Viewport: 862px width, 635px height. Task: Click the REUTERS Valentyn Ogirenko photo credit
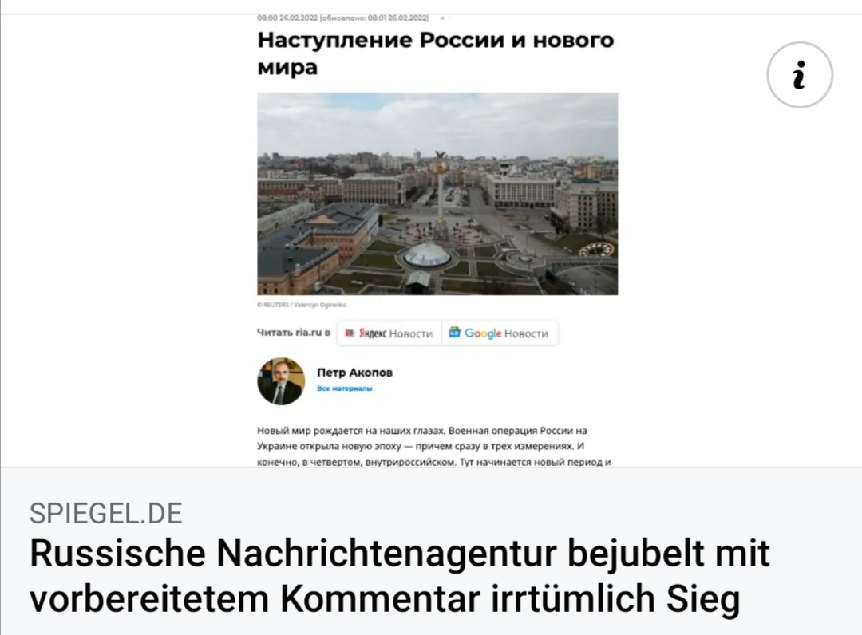[302, 304]
